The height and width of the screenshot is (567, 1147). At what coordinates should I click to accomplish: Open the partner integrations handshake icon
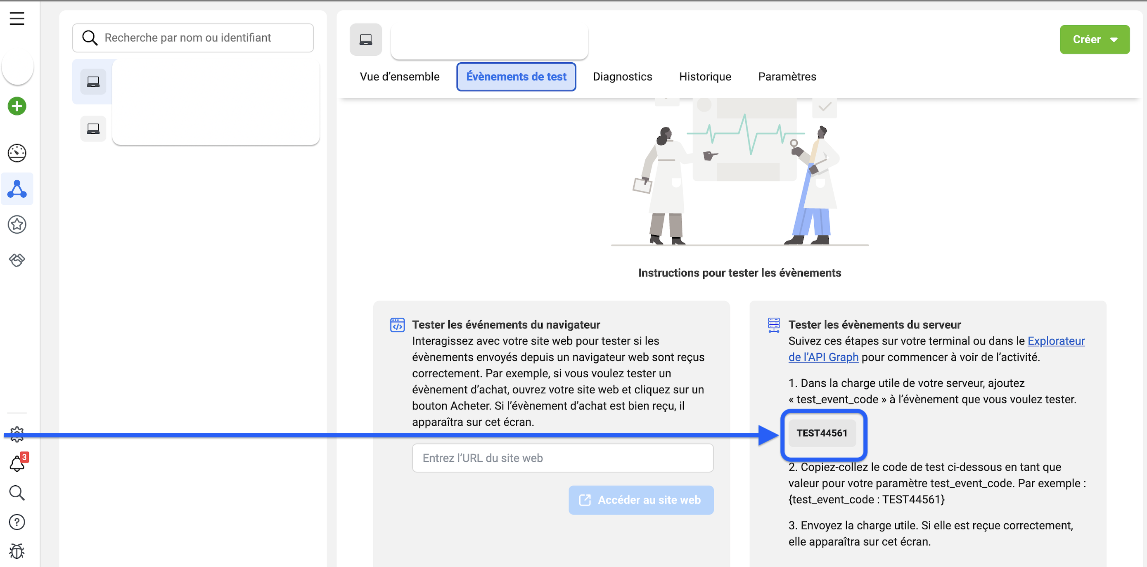coord(17,260)
